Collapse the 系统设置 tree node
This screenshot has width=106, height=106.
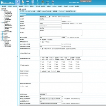click(x=1, y=11)
